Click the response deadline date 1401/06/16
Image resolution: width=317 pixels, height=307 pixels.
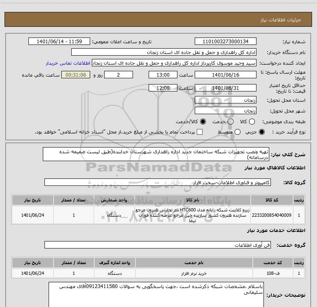[x=226, y=75]
